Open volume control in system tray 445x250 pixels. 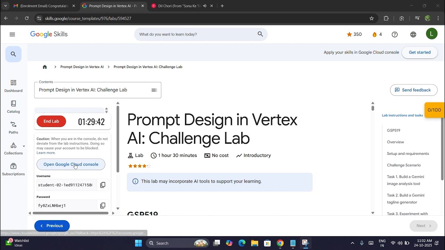(400, 243)
